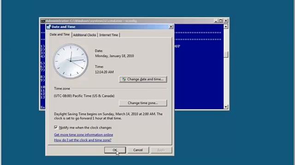This screenshot has width=295, height=165.
Task: Close the Date and Time dialog window
Action: [171, 27]
